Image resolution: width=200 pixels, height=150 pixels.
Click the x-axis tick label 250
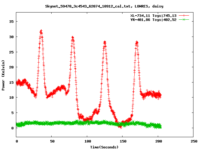pos(194,141)
